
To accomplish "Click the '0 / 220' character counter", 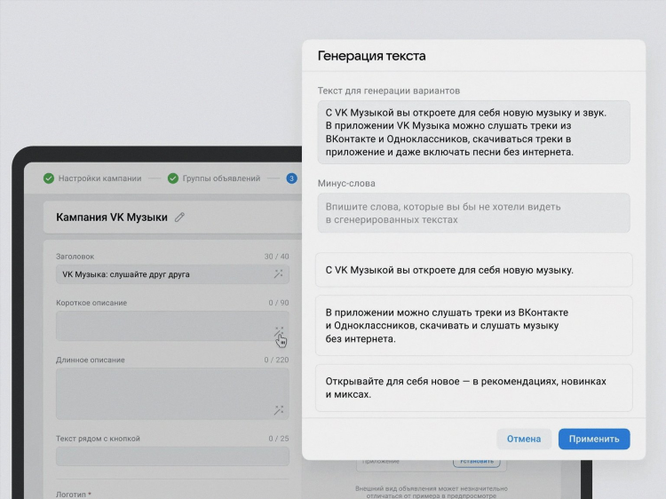I will pyautogui.click(x=276, y=360).
